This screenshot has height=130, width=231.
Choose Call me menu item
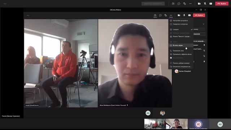[181, 51]
